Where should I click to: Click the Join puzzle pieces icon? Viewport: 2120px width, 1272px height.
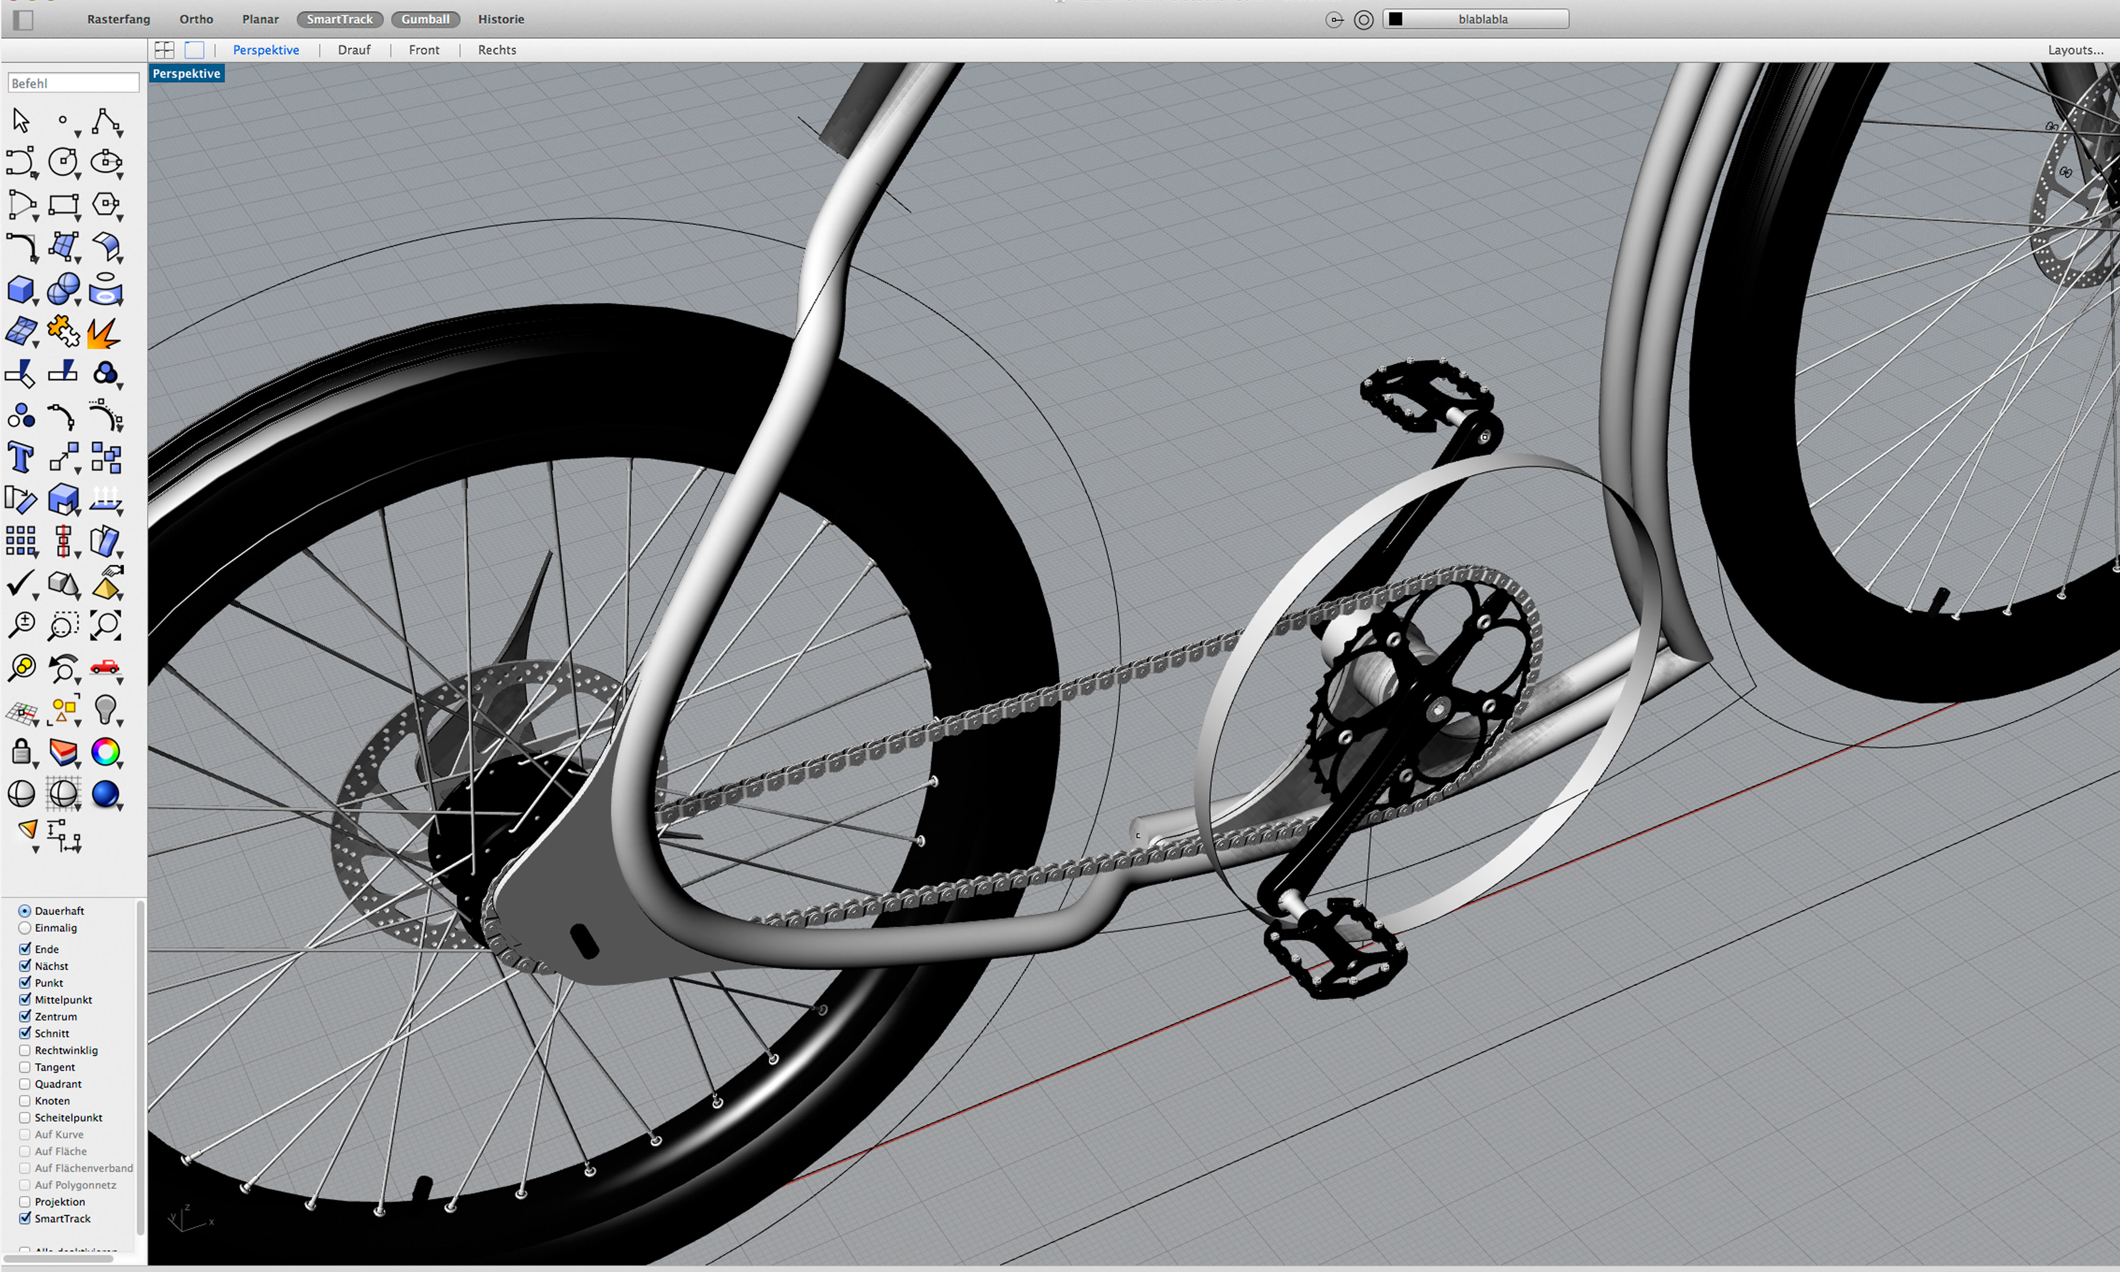tap(64, 331)
